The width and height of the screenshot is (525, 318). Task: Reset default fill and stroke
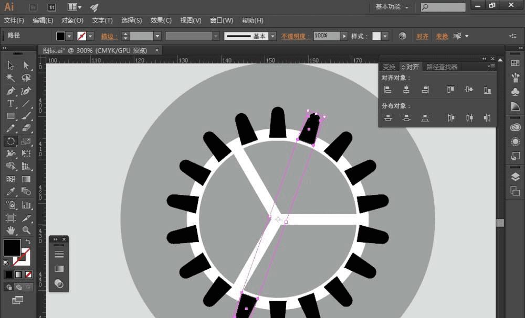point(6,263)
